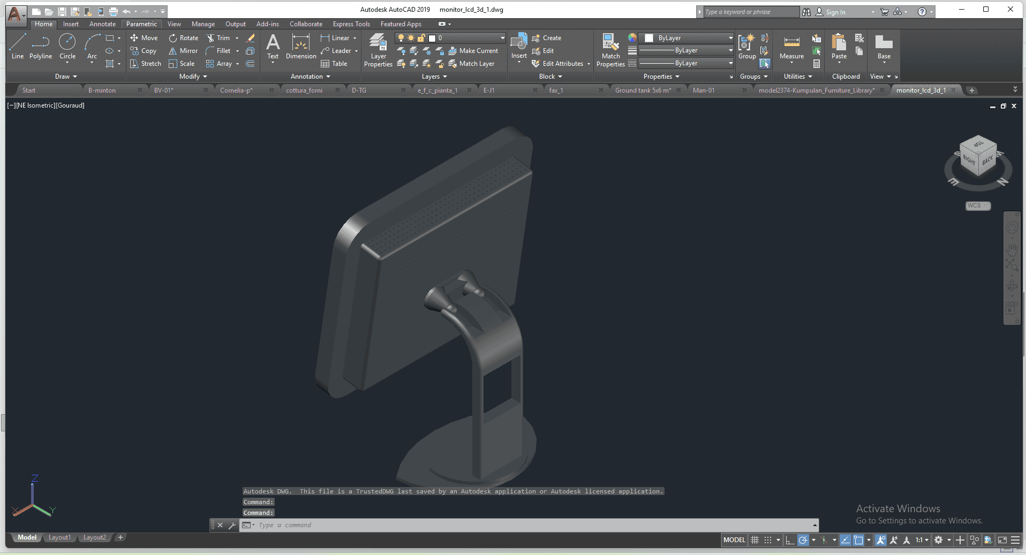Click the Match Properties tool
This screenshot has width=1026, height=555.
pos(610,50)
